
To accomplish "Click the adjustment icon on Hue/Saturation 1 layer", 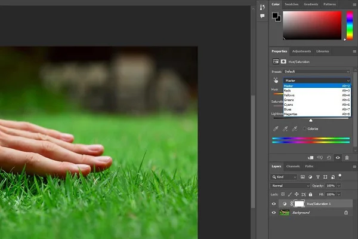I will [x=285, y=204].
